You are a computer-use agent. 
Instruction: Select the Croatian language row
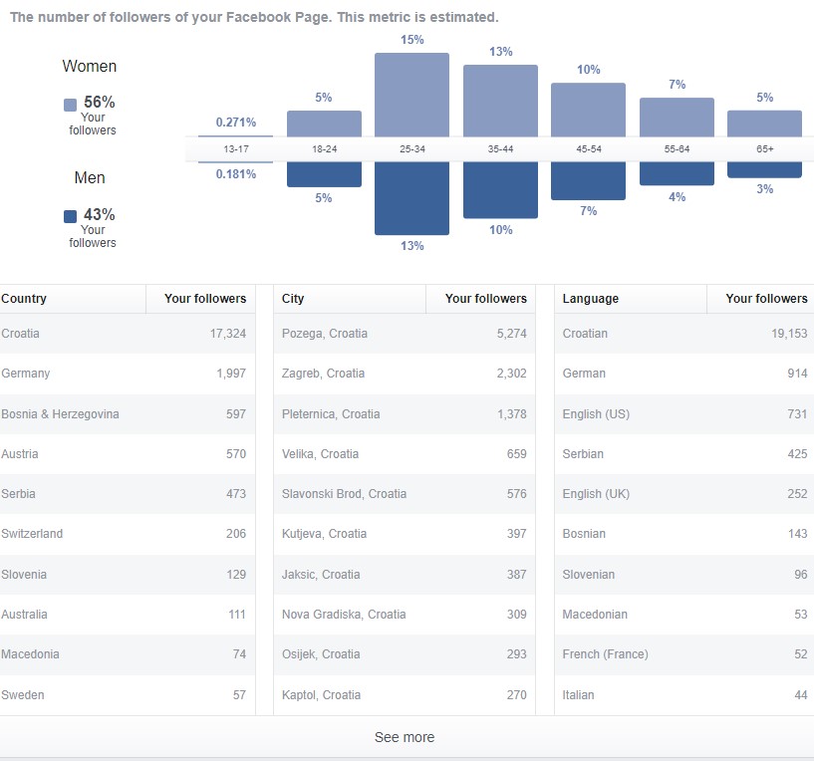684,334
